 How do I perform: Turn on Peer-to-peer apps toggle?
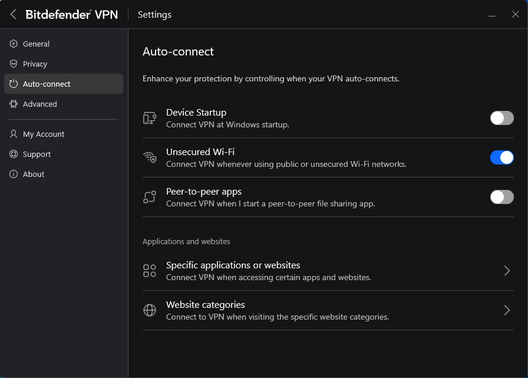[x=501, y=197]
